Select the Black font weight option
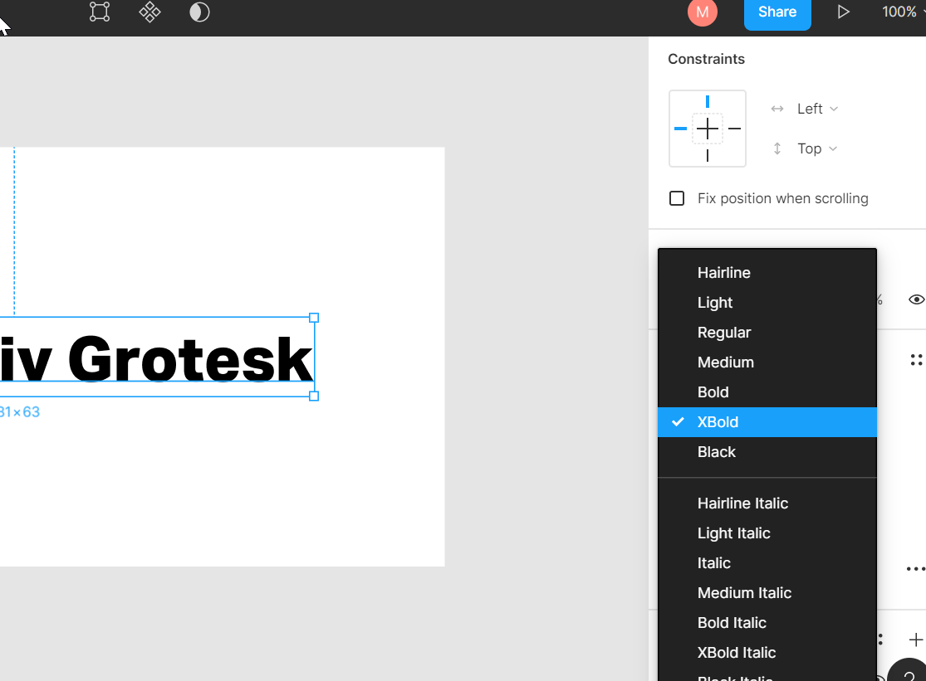Screen dimensions: 926x681 (x=716, y=451)
